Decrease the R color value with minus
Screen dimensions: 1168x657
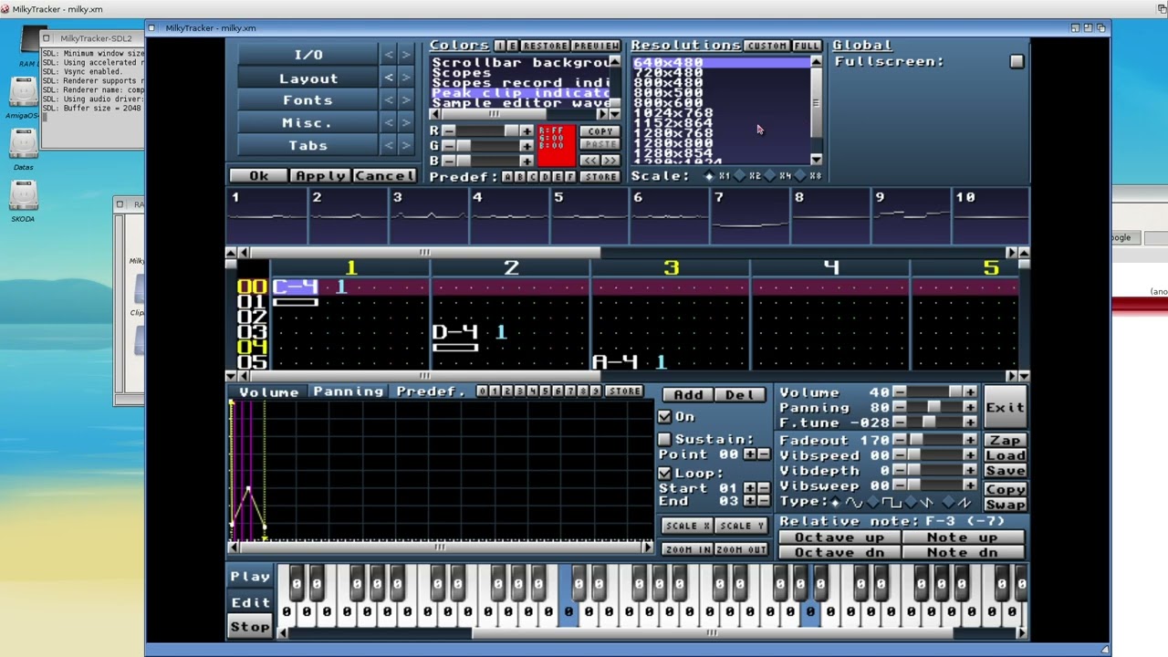pyautogui.click(x=448, y=131)
